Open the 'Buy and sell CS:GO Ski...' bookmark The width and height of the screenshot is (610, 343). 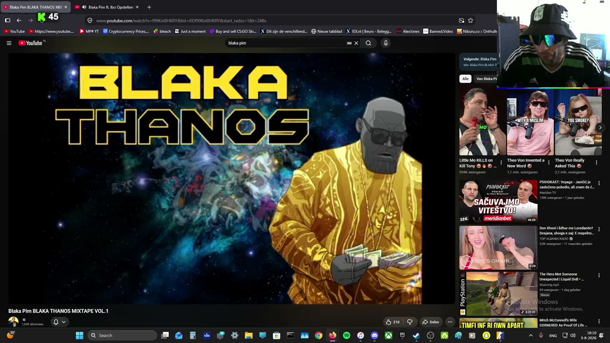click(233, 31)
